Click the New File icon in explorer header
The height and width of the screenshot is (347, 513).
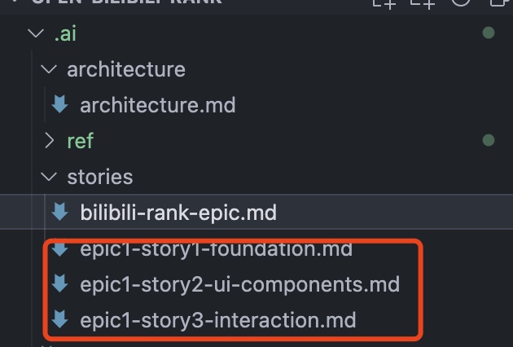click(384, 4)
